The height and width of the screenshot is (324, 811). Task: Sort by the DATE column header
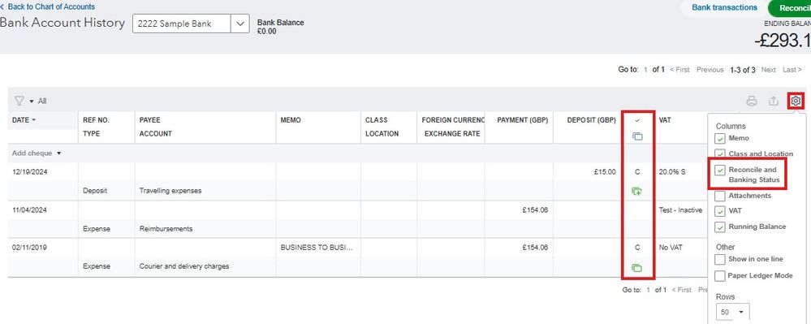[24, 120]
